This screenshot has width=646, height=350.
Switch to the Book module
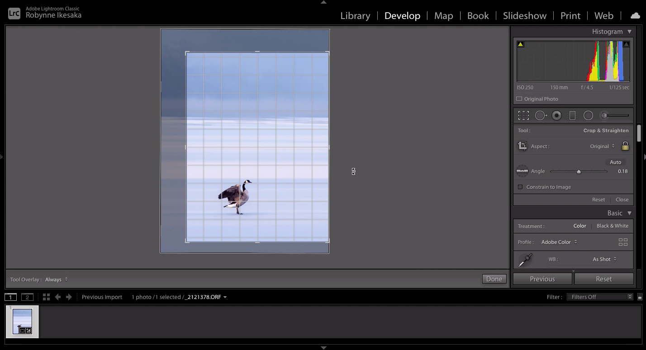click(478, 15)
